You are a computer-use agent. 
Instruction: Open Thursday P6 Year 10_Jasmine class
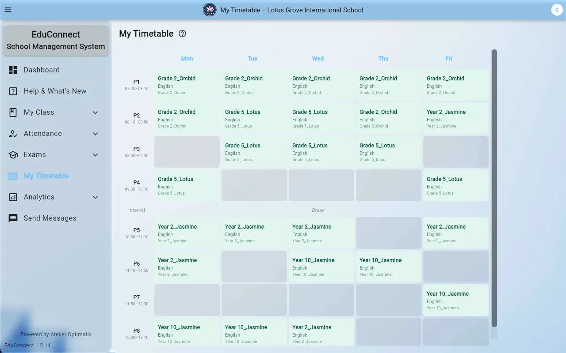click(x=389, y=267)
